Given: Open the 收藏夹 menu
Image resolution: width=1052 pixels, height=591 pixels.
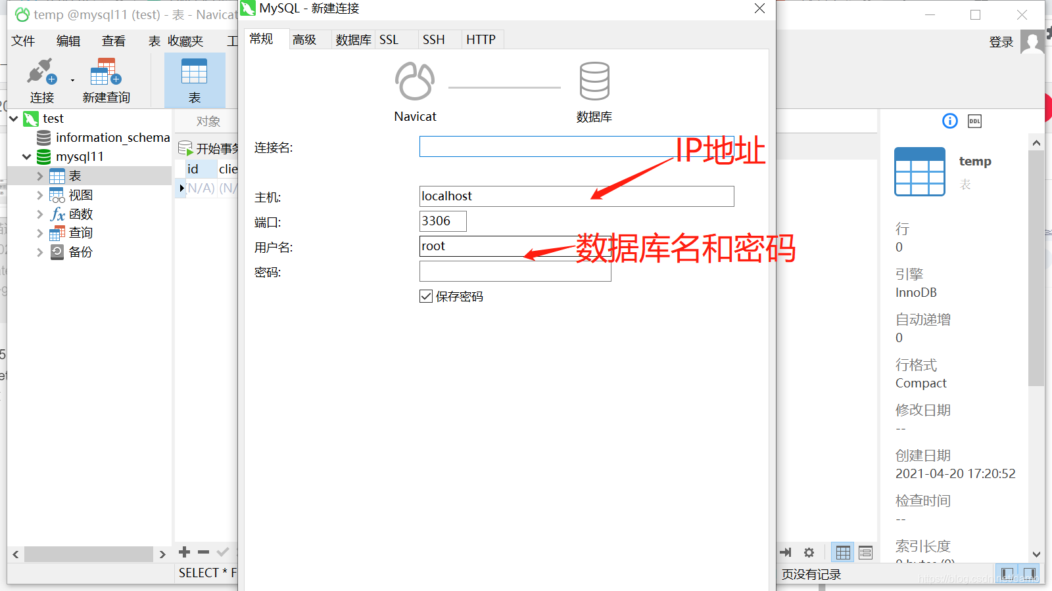Looking at the screenshot, I should point(185,41).
